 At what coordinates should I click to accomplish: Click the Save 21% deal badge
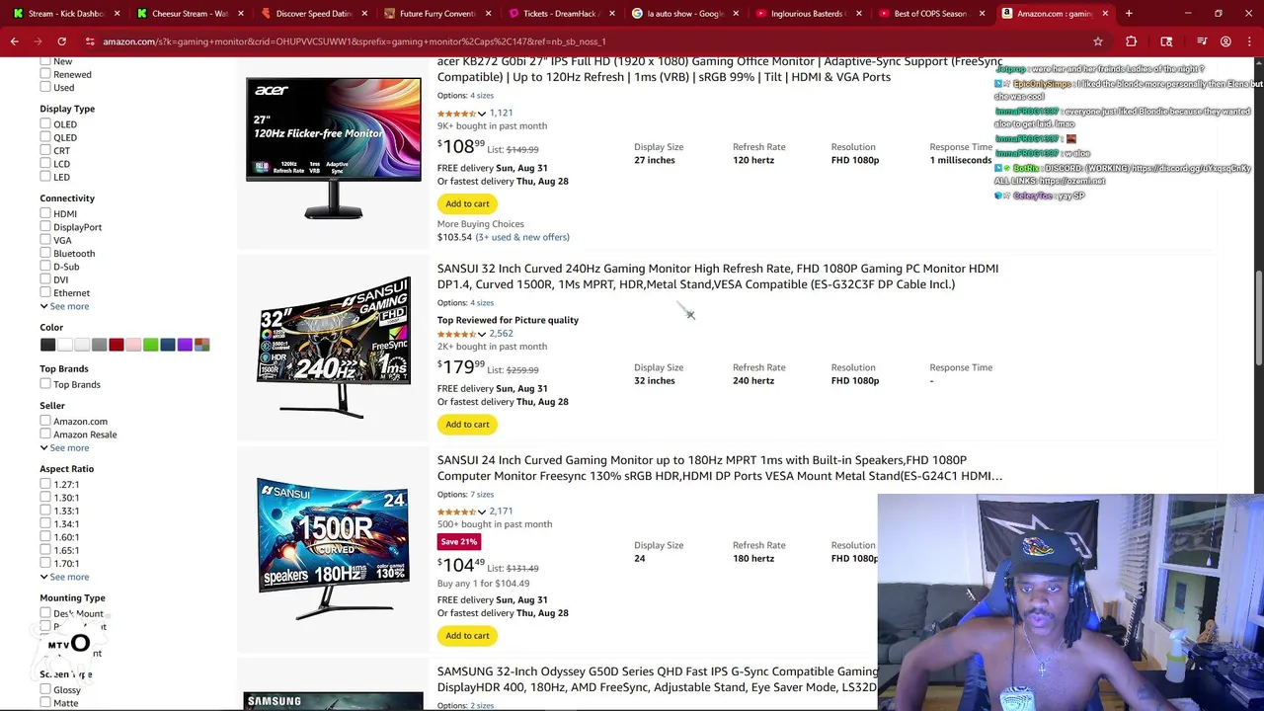(x=459, y=542)
